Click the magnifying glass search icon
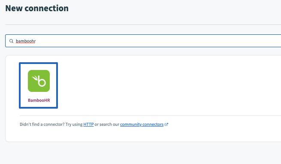This screenshot has height=164, width=281. pos(11,41)
